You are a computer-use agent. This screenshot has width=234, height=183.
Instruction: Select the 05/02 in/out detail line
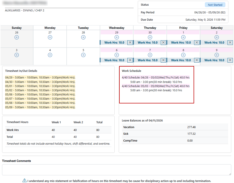point(40,90)
